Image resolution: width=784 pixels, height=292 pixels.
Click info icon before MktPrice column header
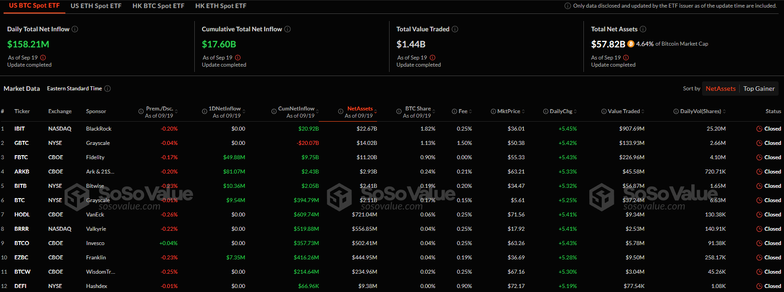pos(493,111)
